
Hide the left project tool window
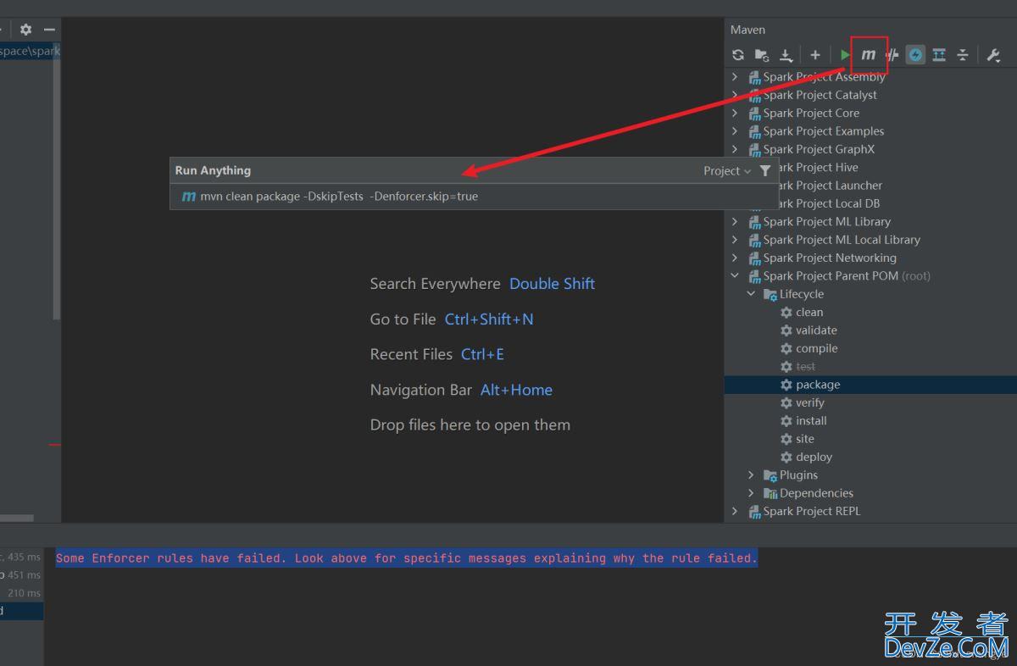tap(49, 29)
